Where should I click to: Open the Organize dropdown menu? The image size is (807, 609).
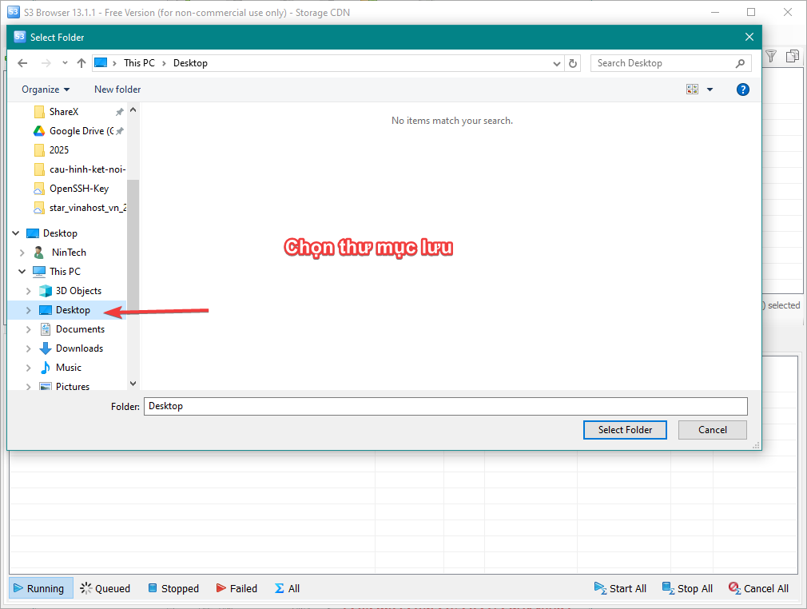click(46, 90)
